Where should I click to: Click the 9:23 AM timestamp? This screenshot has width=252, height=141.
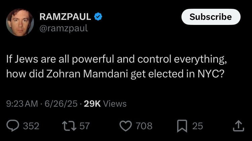pos(22,104)
